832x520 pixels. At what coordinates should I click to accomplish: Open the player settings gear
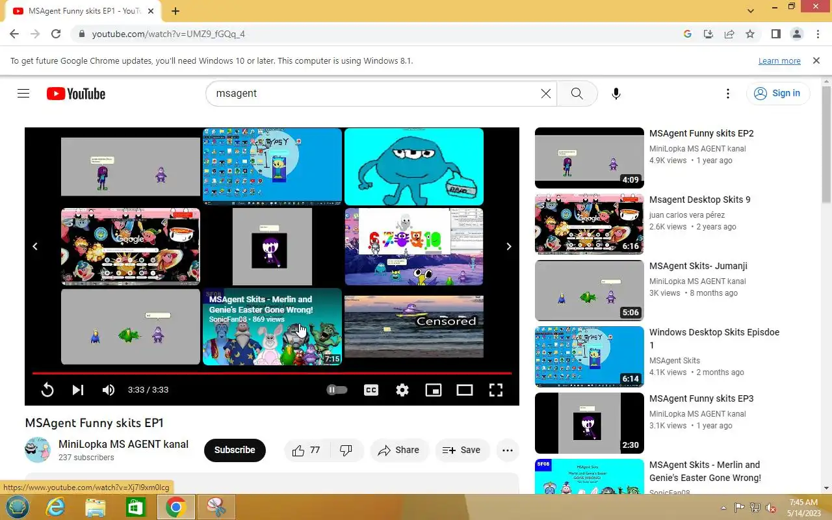[402, 390]
